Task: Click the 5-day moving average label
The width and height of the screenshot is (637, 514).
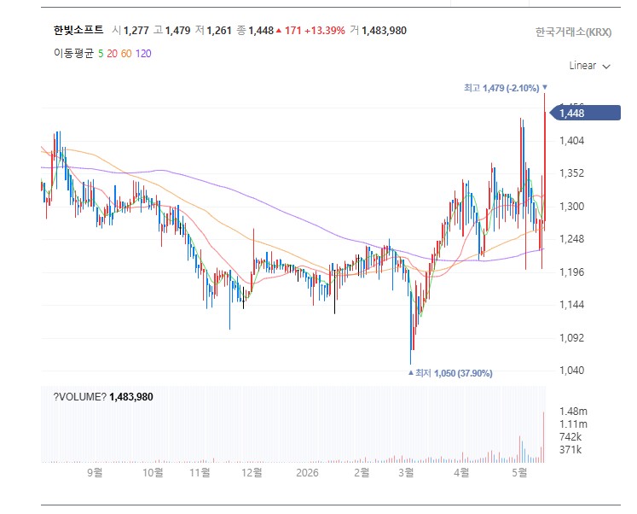Action: click(x=101, y=54)
